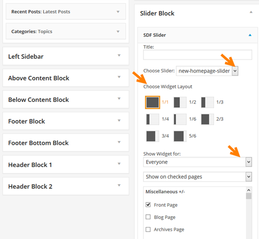This screenshot has height=239, width=259.
Task: Choose the 5/6 widget layout icon
Action: [180, 136]
